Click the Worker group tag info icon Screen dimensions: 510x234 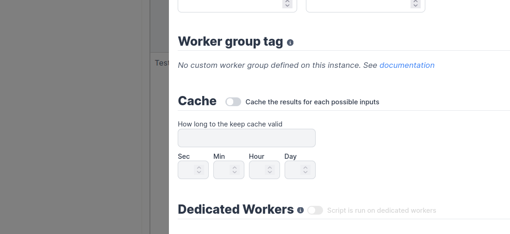290,42
